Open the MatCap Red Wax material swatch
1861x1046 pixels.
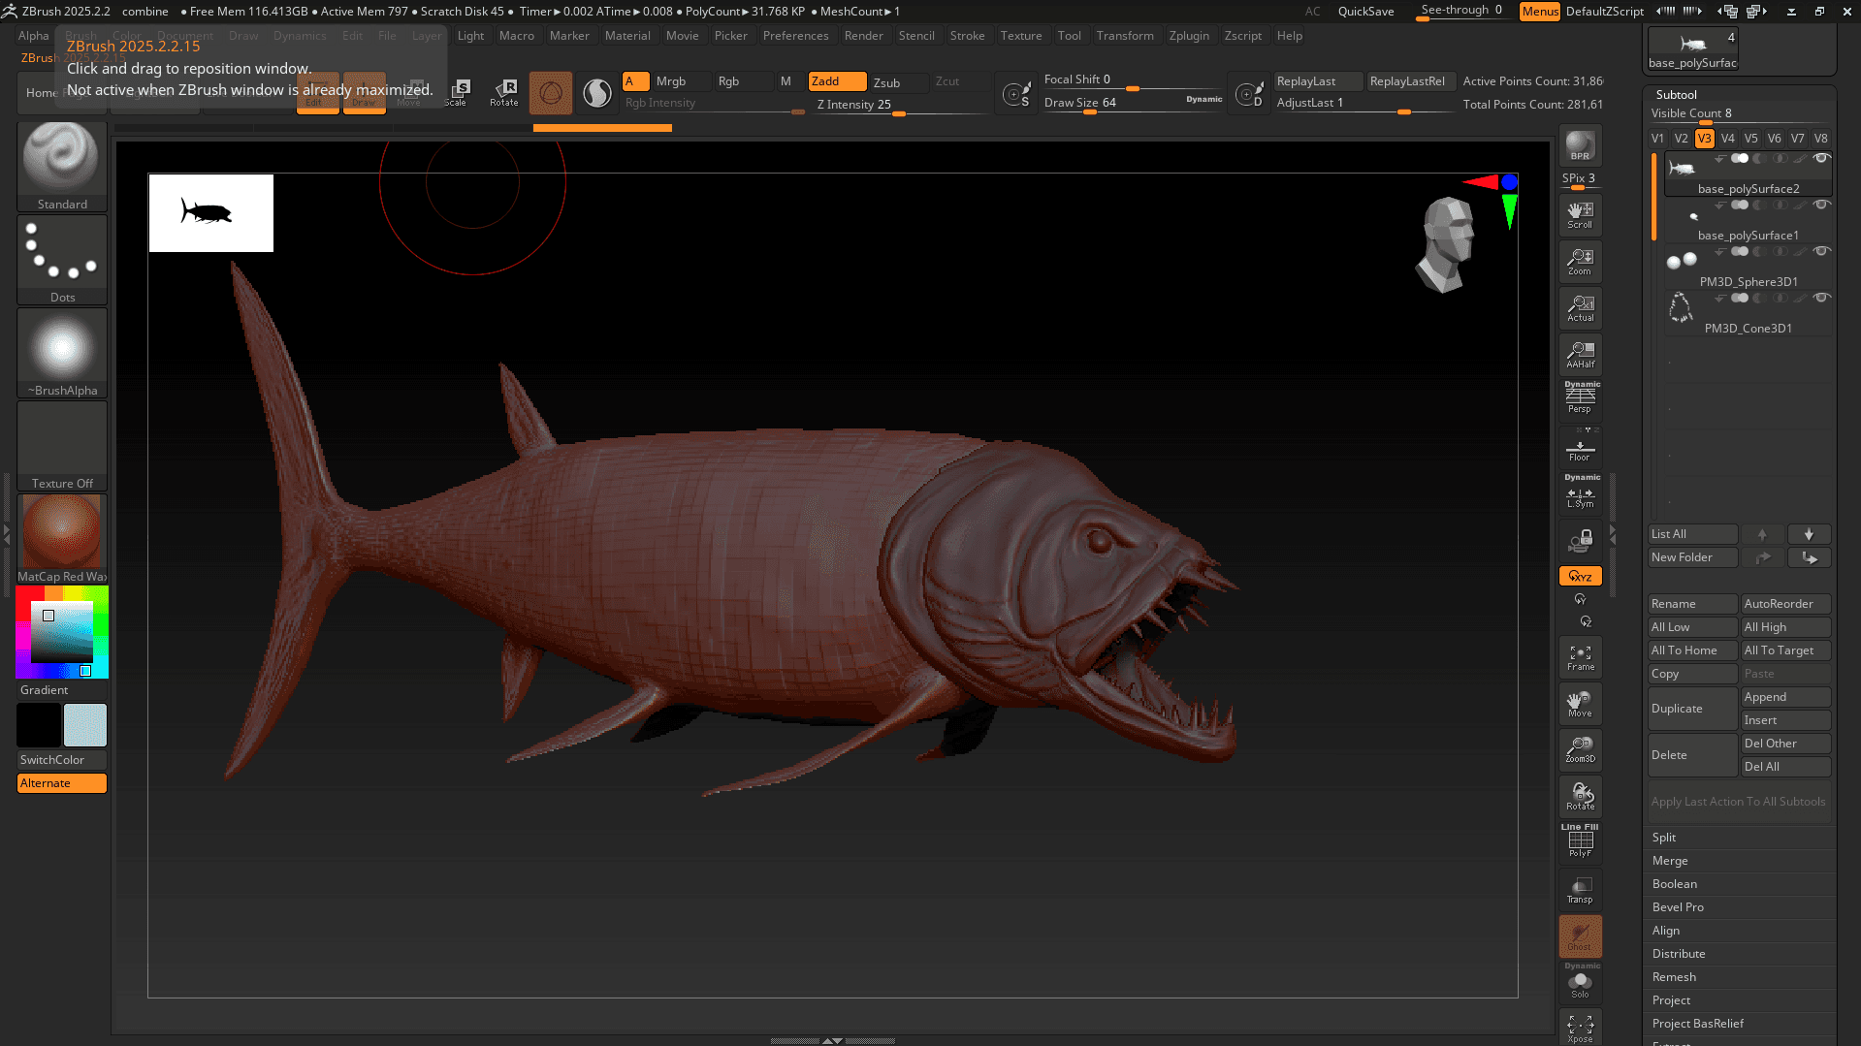(61, 531)
